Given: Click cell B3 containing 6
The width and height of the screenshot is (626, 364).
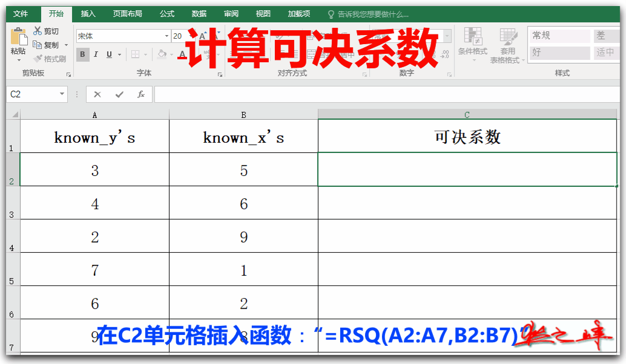Looking at the screenshot, I should (x=243, y=203).
